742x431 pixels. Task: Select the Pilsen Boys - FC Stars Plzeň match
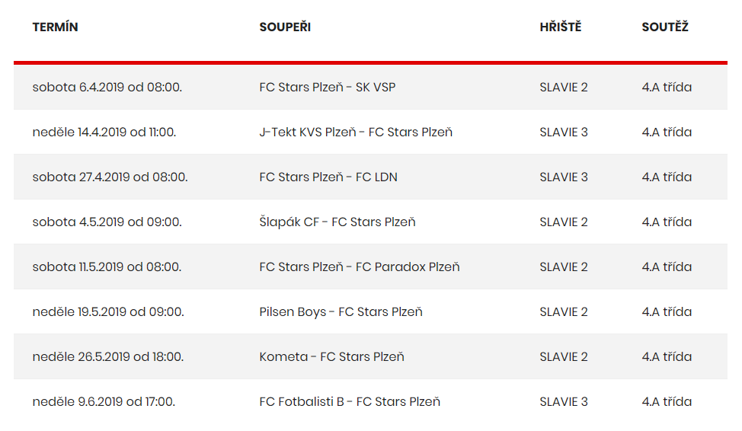coord(341,311)
